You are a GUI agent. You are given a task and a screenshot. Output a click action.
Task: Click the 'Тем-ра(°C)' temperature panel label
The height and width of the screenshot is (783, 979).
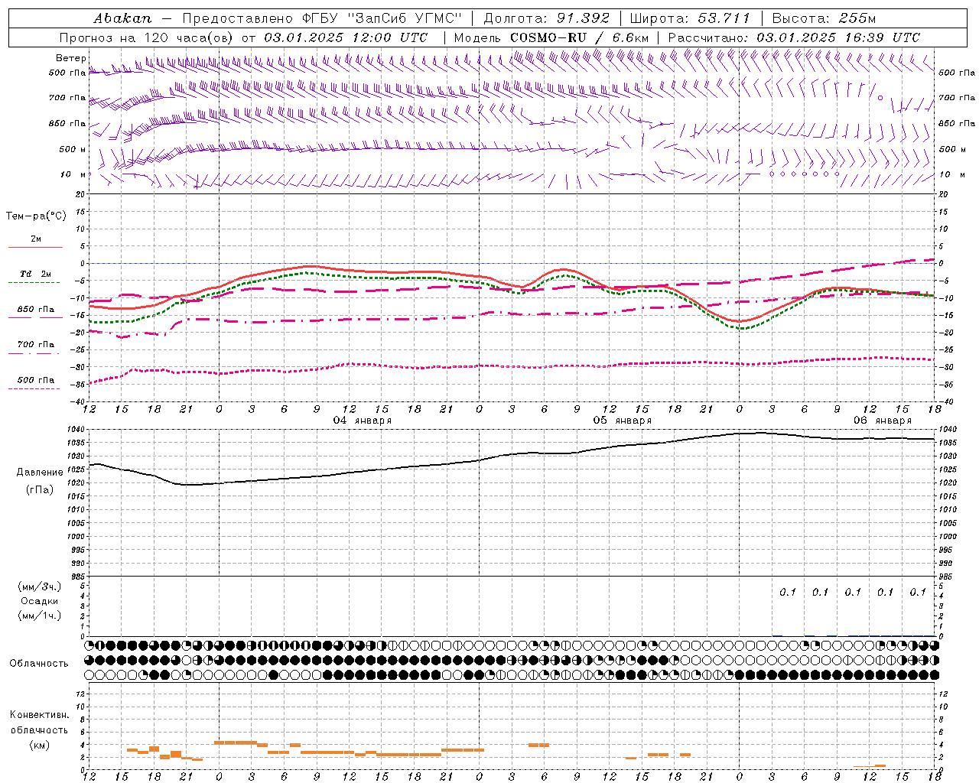click(36, 216)
